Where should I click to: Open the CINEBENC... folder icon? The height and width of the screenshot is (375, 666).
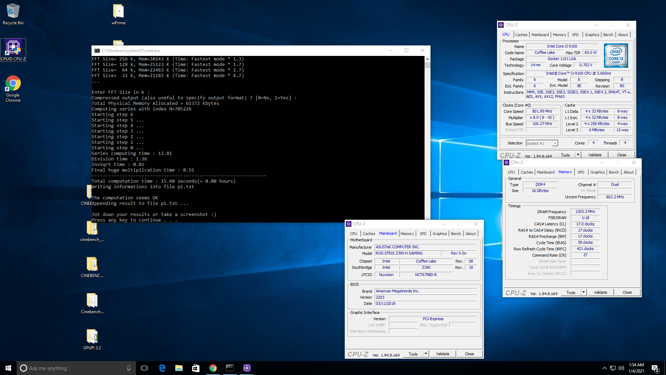click(x=92, y=267)
